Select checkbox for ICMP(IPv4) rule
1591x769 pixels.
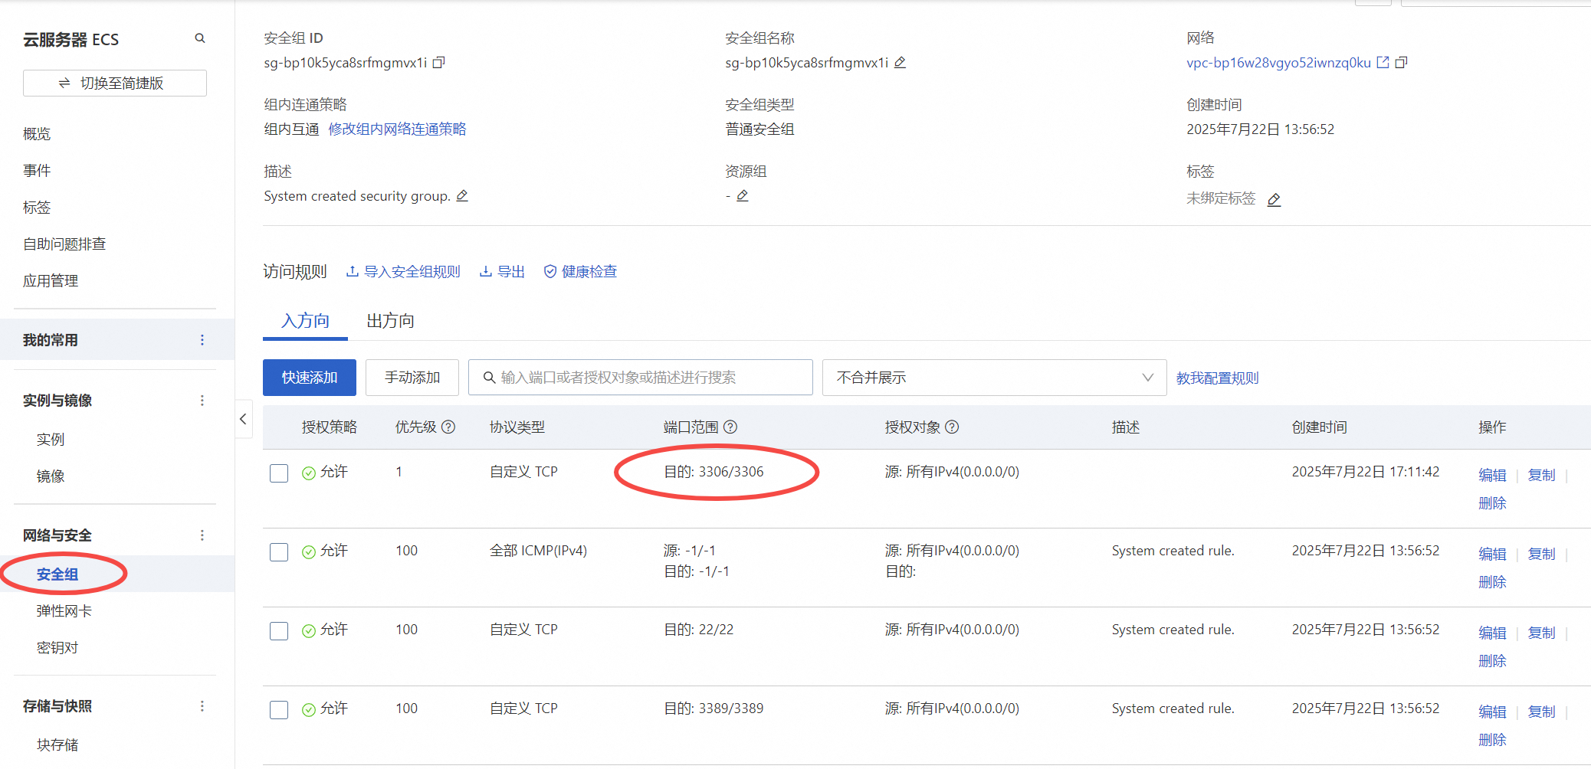pyautogui.click(x=279, y=552)
